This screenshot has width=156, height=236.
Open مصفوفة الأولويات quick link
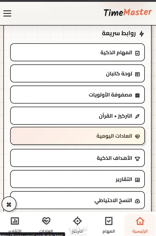[x=77, y=94]
